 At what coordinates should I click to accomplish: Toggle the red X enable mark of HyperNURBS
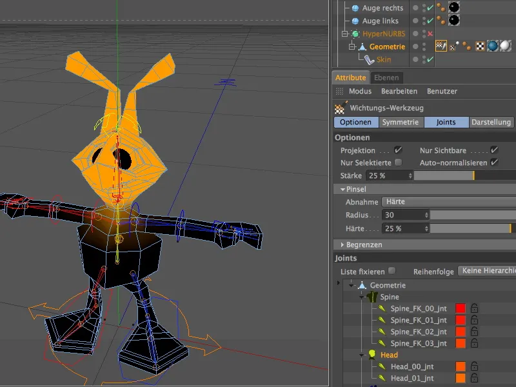[x=430, y=34]
